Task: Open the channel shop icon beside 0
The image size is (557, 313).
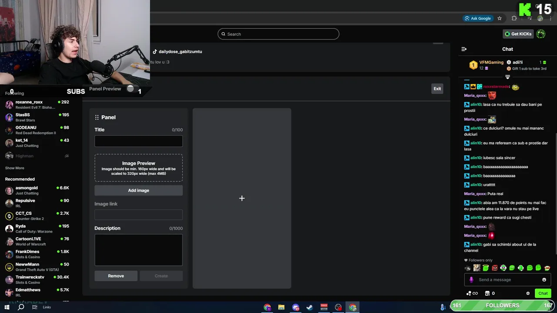Action: coord(487,293)
